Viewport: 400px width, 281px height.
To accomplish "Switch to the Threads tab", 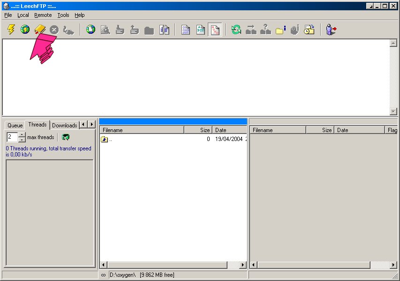I will 38,125.
